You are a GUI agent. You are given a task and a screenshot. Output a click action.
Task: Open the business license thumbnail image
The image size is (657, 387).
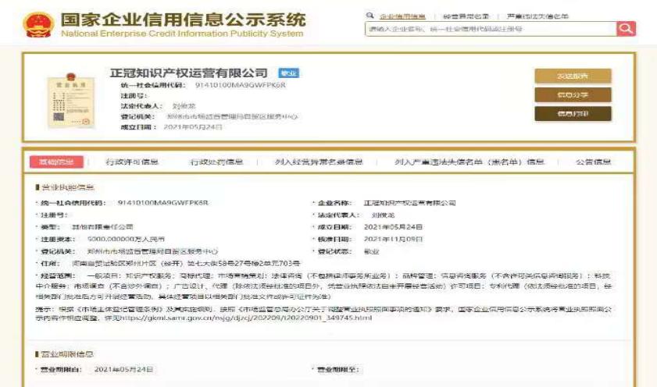point(71,100)
